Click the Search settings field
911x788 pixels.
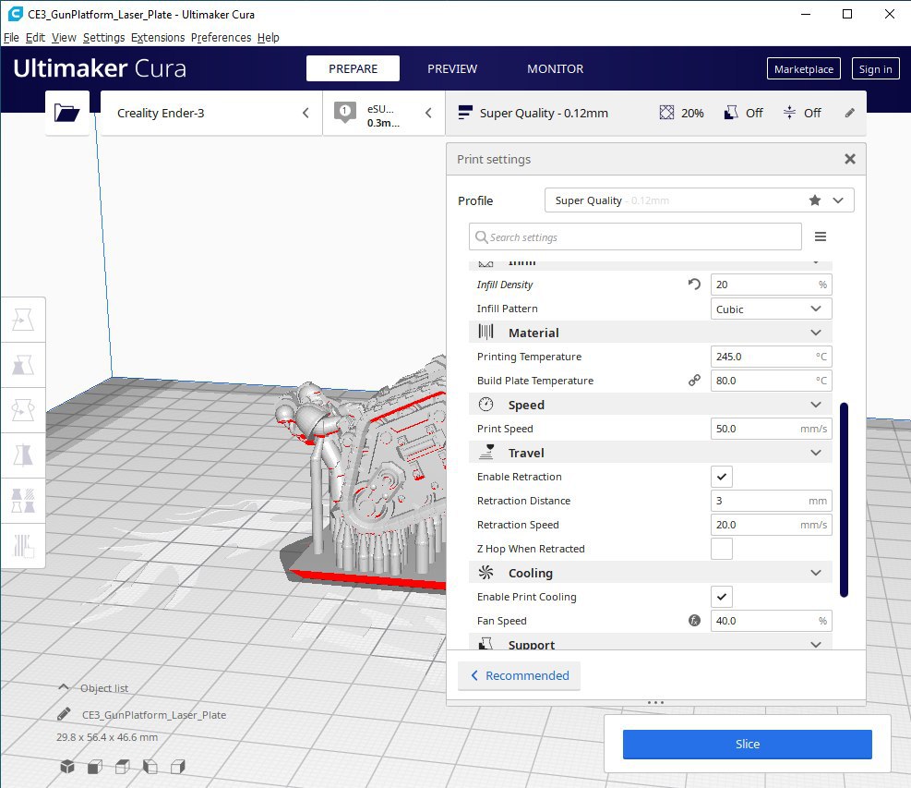[x=635, y=236]
